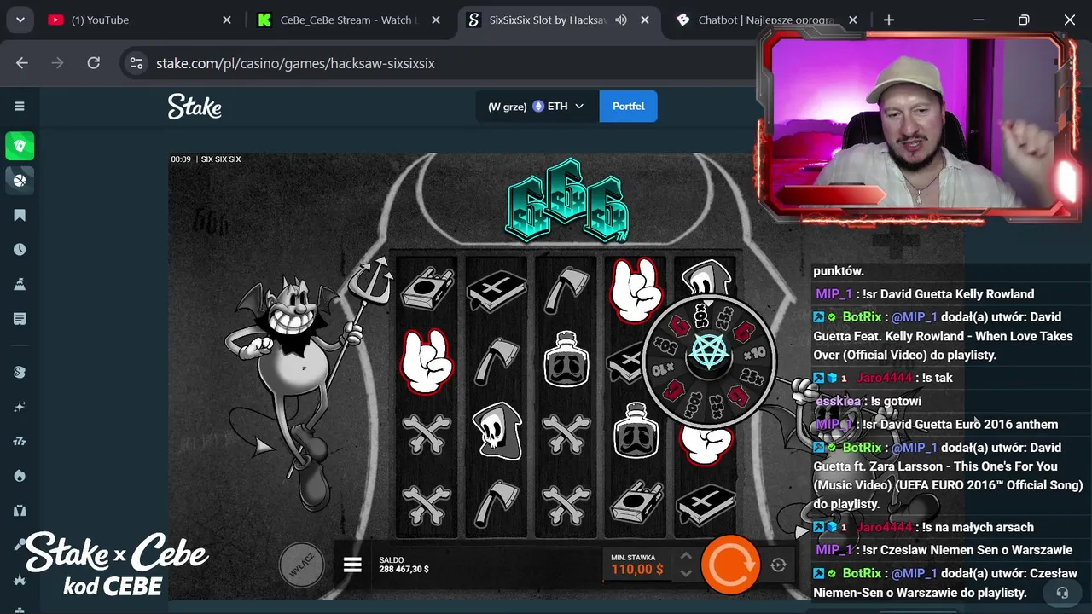Go back in browser history
The height and width of the screenshot is (614, 1092).
[22, 63]
